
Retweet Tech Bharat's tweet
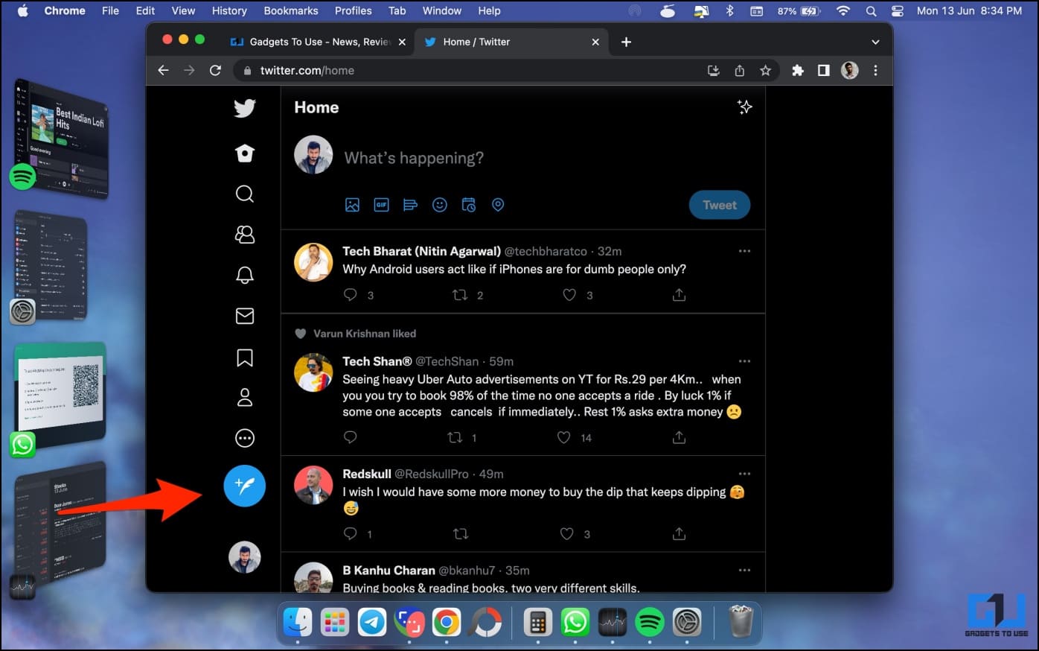460,295
